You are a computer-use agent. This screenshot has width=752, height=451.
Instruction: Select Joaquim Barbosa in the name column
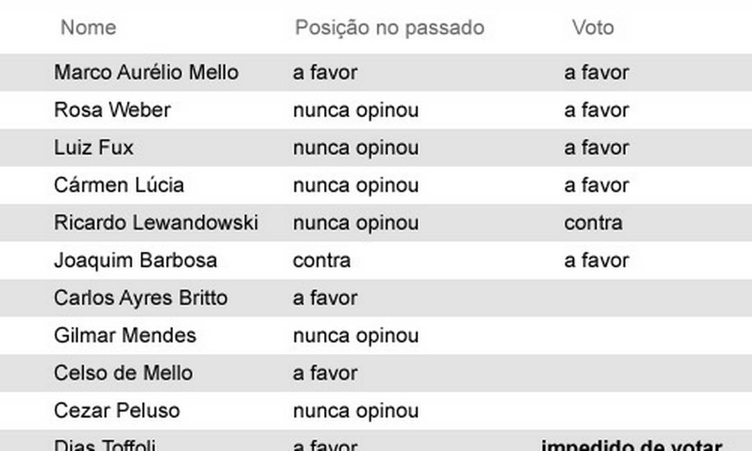point(136,260)
